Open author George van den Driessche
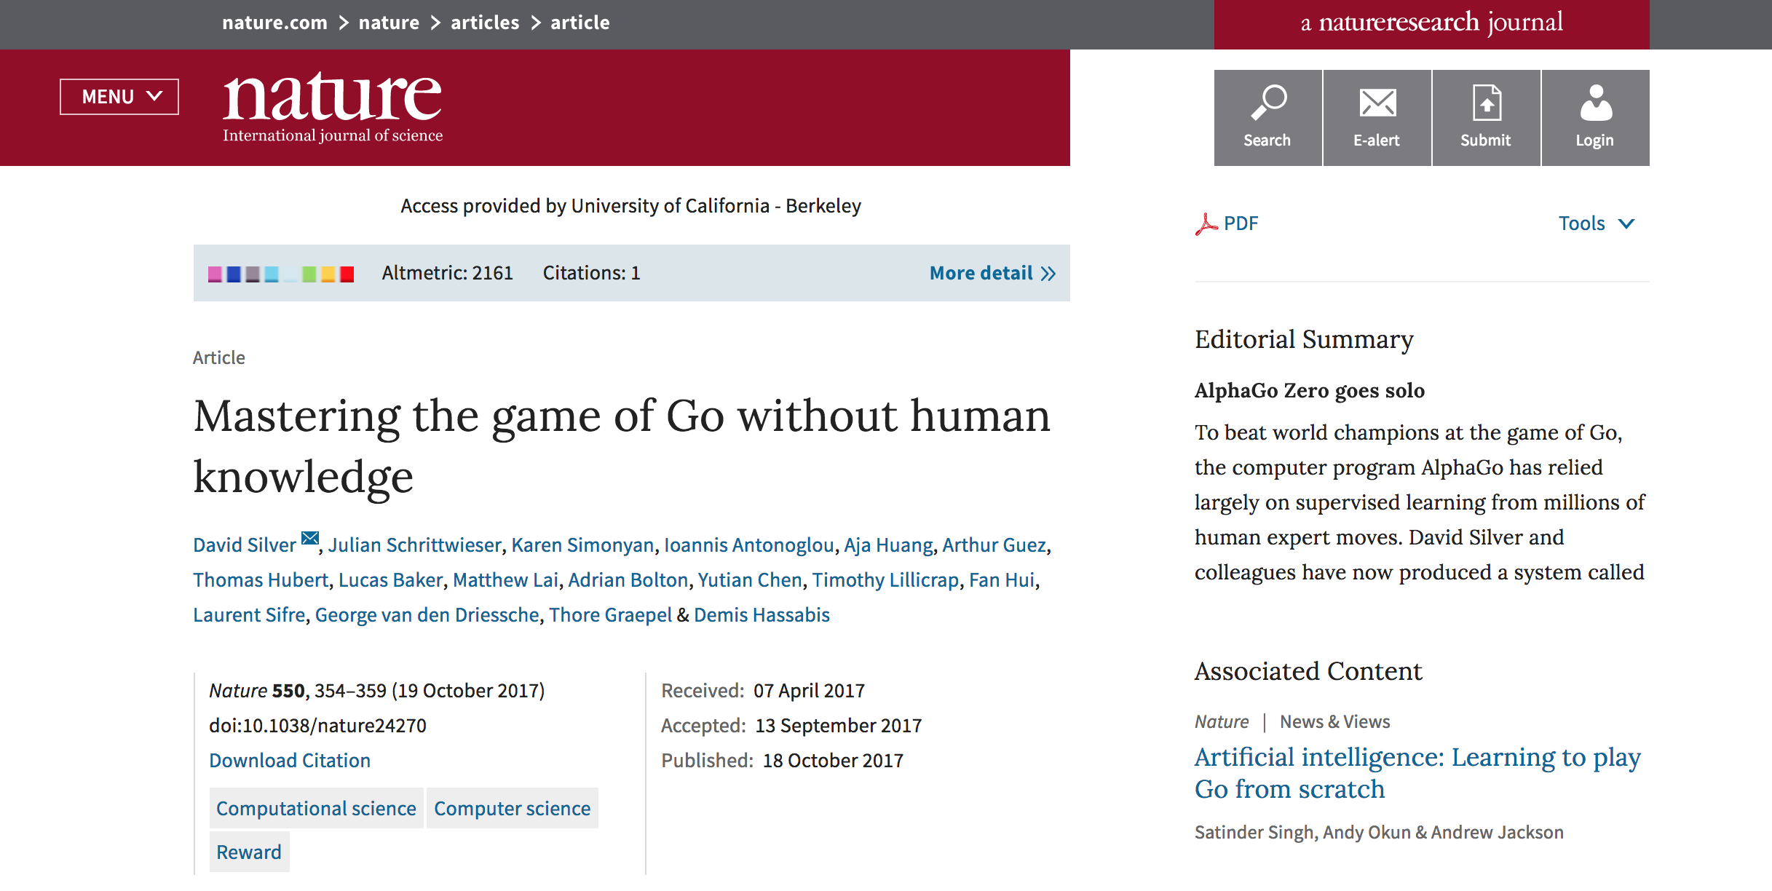1772x891 pixels. [427, 615]
